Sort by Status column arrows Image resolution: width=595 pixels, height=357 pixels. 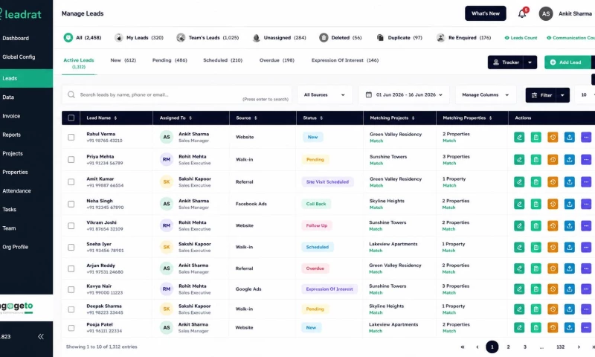tap(321, 118)
